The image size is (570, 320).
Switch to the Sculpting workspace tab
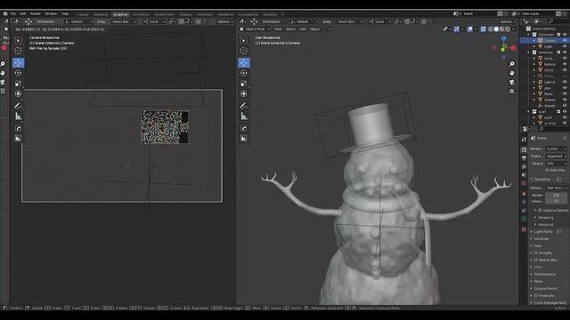tap(120, 14)
